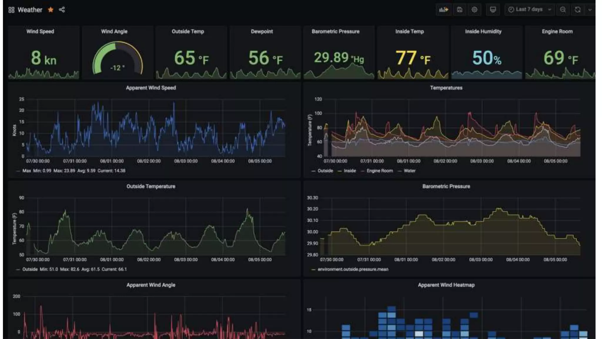Open the Last 7 days time picker

[x=529, y=9]
